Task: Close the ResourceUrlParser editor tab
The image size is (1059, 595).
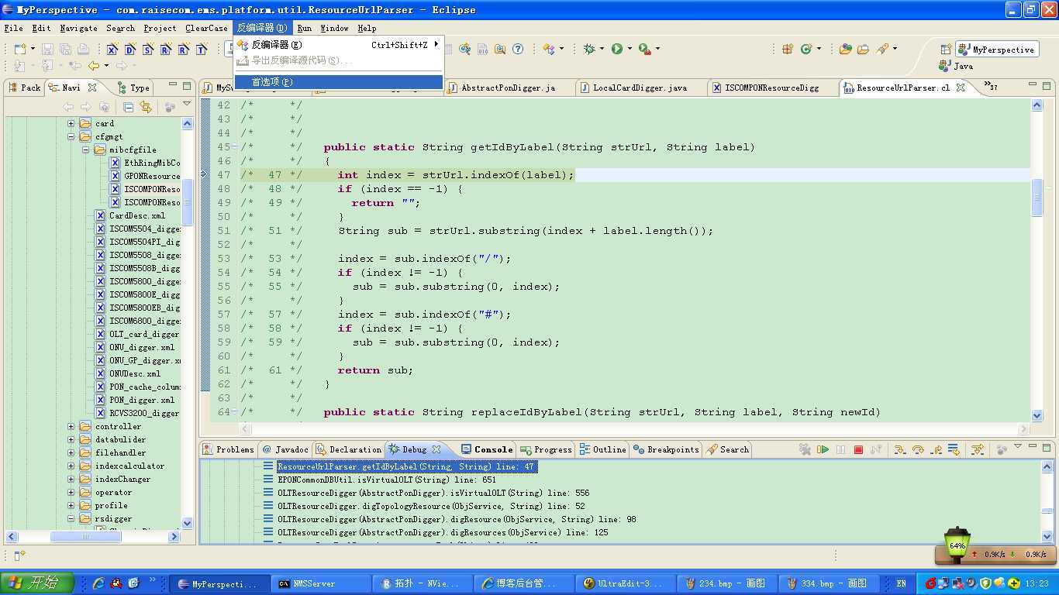Action: pyautogui.click(x=961, y=88)
